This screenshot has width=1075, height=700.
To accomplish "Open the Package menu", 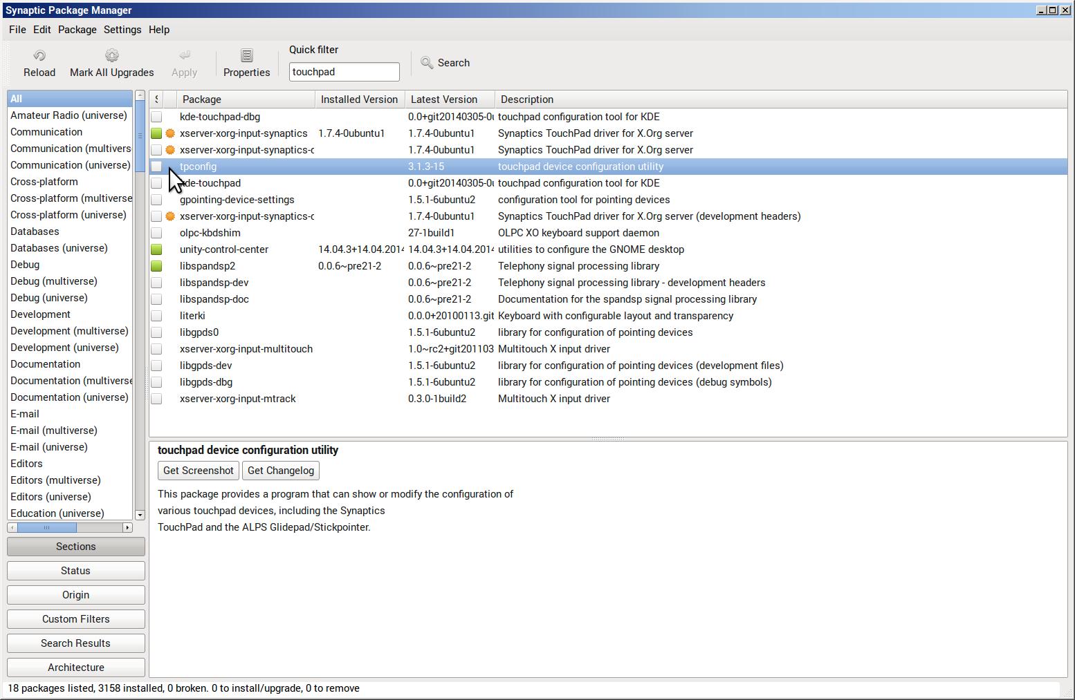I will [77, 30].
